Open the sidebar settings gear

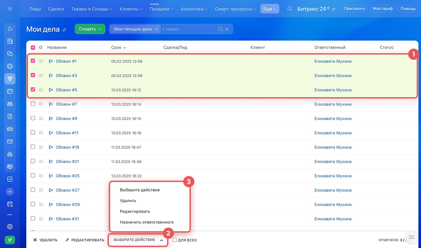pyautogui.click(x=10, y=227)
